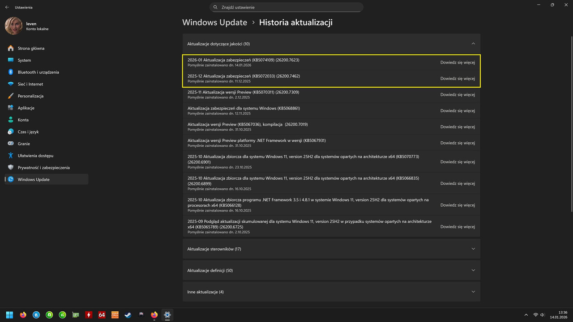Viewport: 573px width, 322px height.
Task: Click Pomyślnie zainstalowano dn. 14.01.2026 text
Action: (x=219, y=65)
